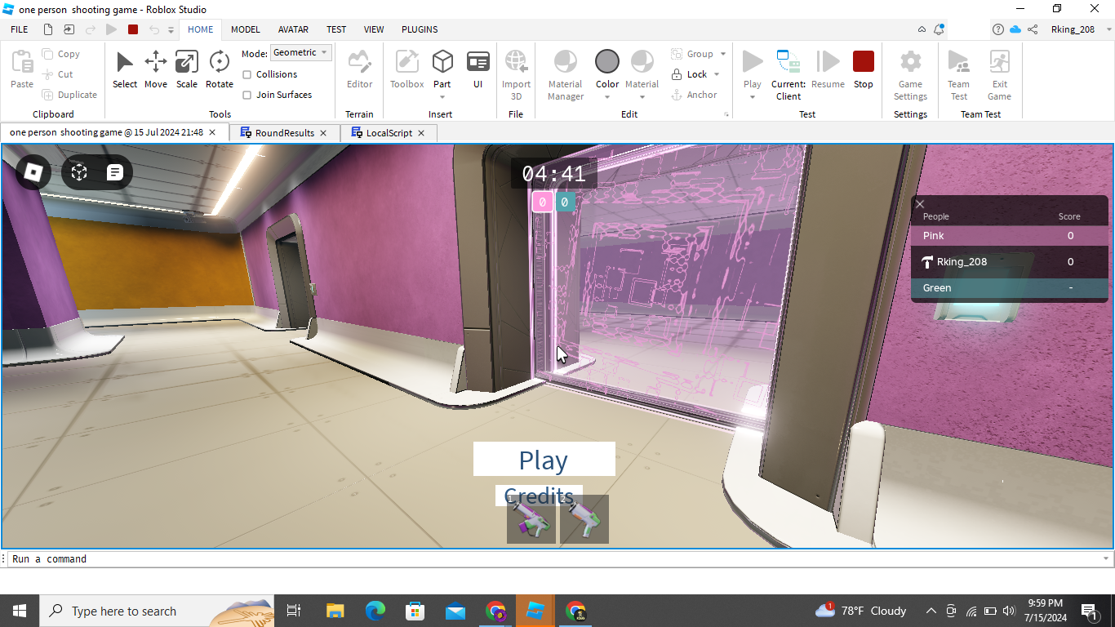
Task: Click Copy in Clipboard group
Action: tap(62, 54)
